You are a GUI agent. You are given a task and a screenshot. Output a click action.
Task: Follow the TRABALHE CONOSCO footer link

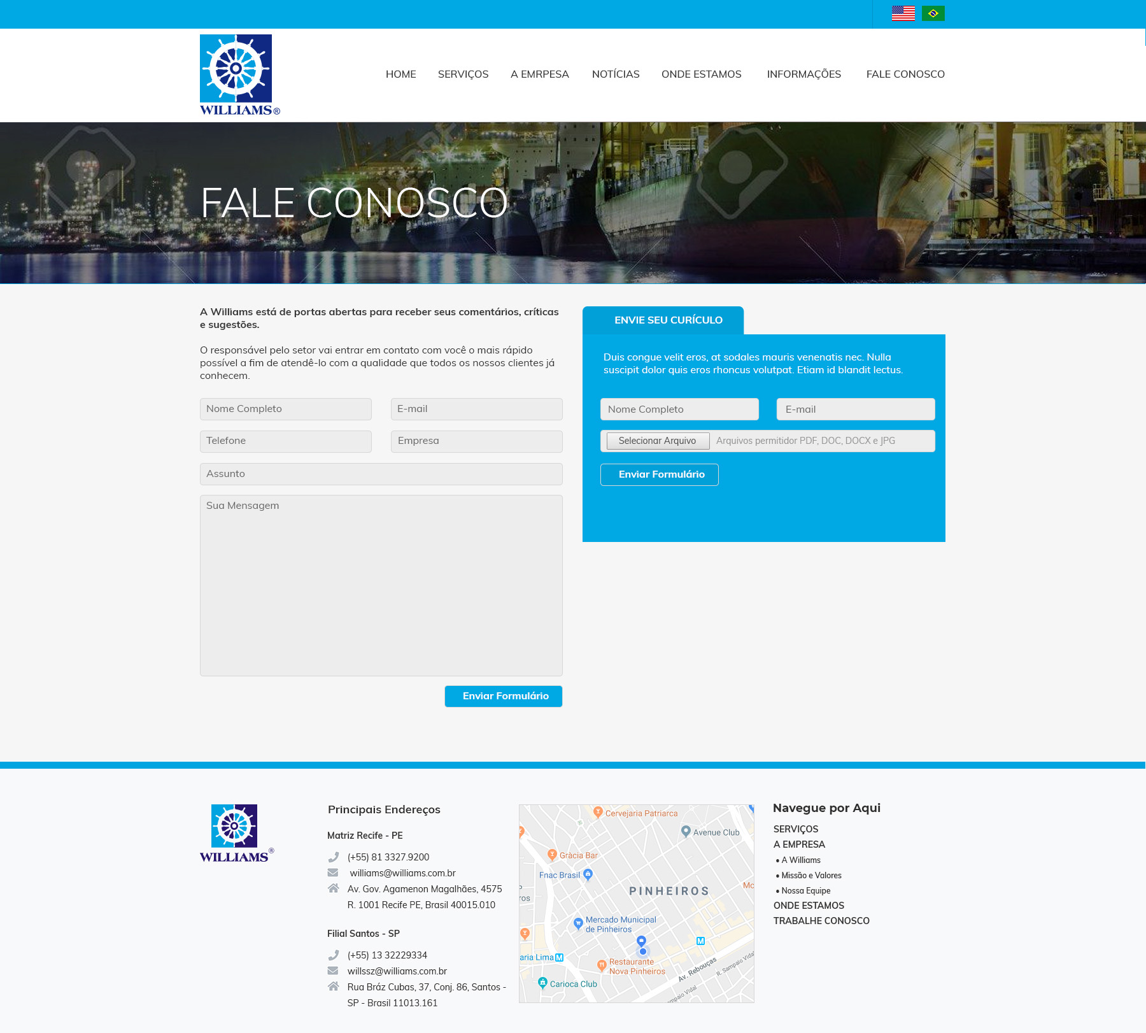click(x=821, y=921)
